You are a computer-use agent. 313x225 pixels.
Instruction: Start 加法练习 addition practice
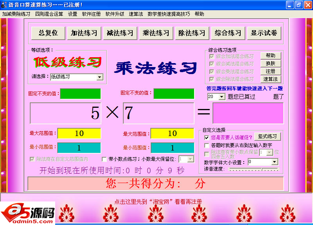click(84, 33)
